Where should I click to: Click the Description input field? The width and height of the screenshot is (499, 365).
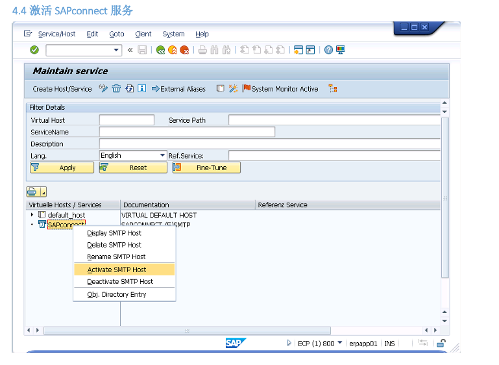pos(270,144)
